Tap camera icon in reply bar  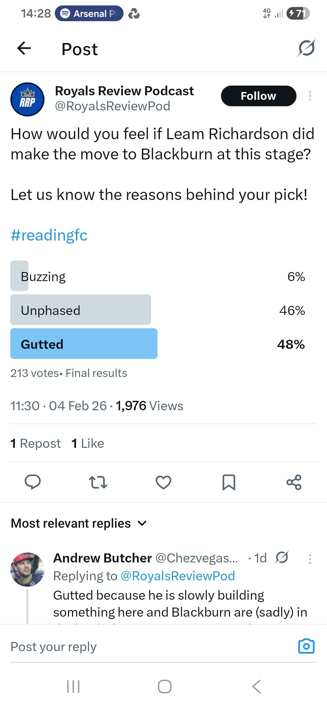[x=306, y=646]
